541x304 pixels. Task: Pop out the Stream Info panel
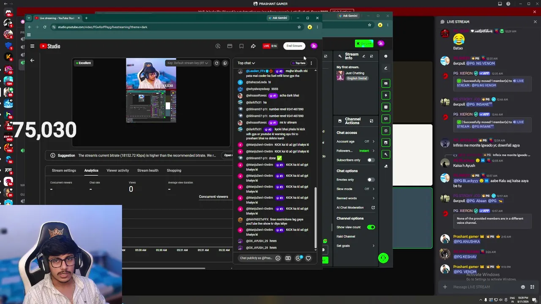point(372,56)
